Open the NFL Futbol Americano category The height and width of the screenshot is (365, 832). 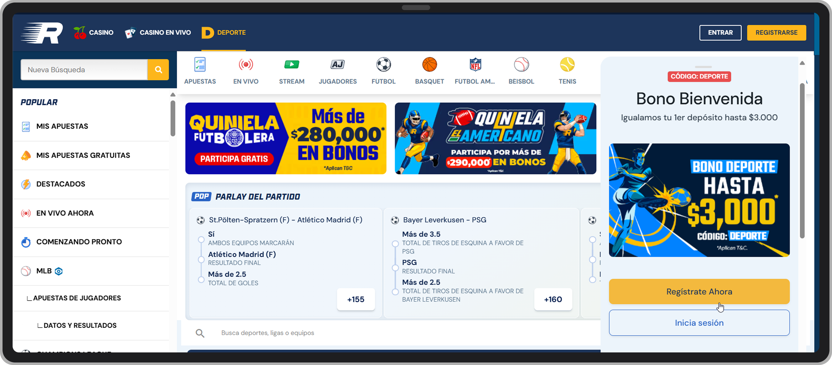click(x=475, y=65)
